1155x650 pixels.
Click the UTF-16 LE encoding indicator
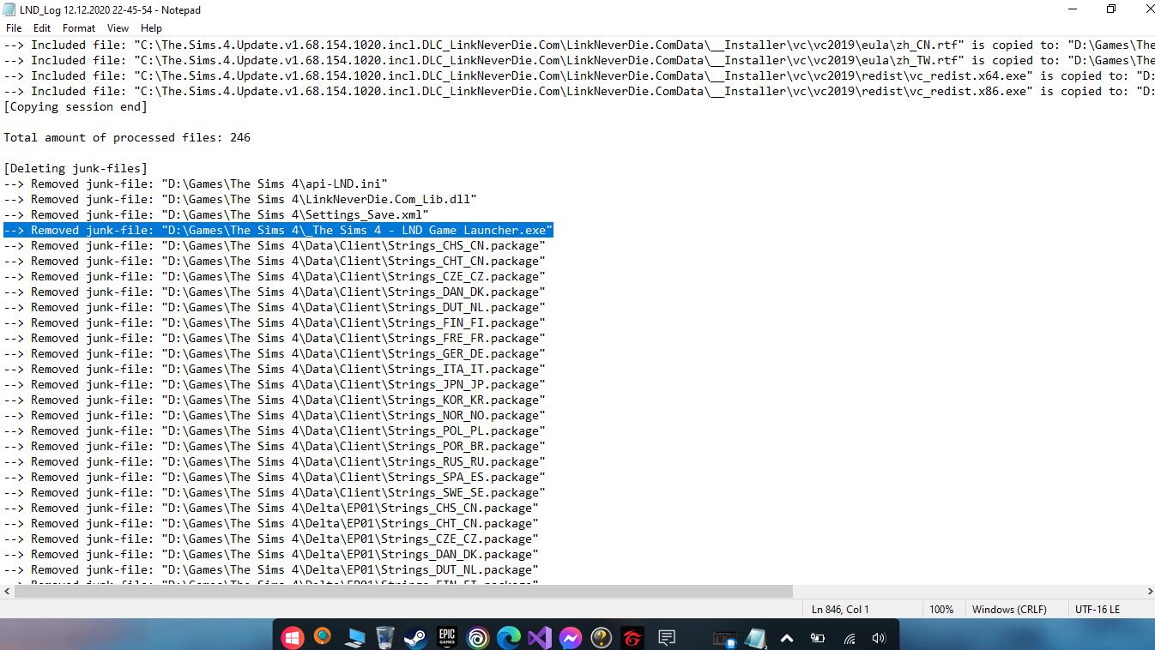click(x=1097, y=609)
